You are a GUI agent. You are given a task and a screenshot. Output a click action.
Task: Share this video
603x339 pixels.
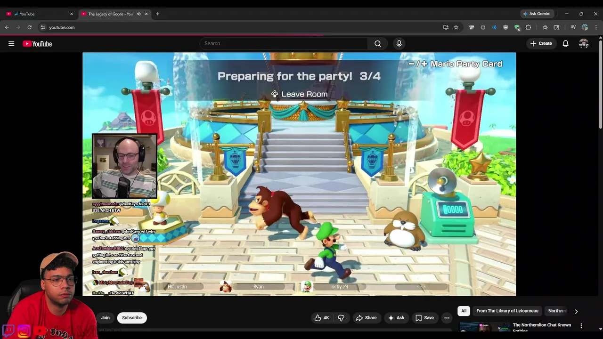(x=366, y=318)
